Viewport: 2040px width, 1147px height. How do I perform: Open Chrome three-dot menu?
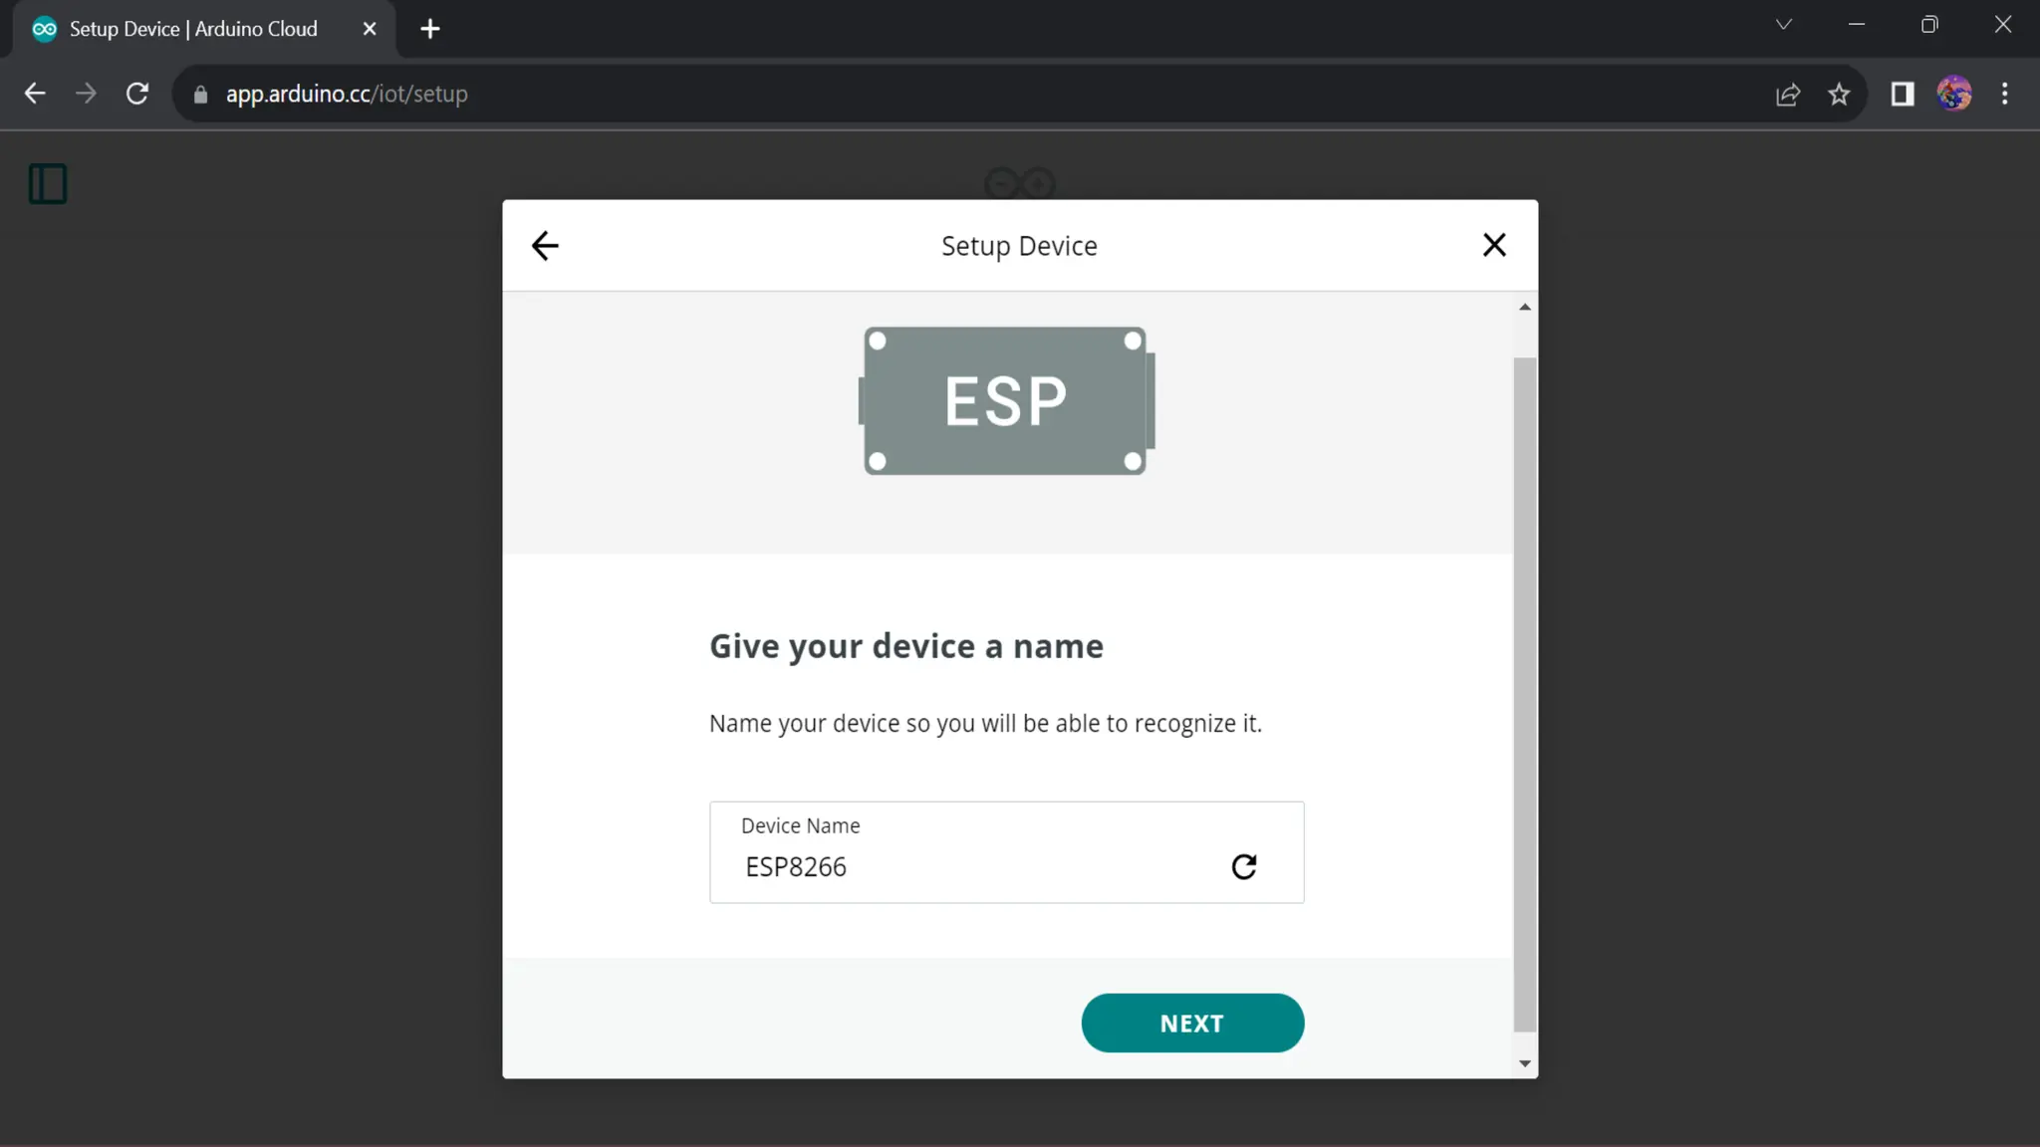(2004, 94)
